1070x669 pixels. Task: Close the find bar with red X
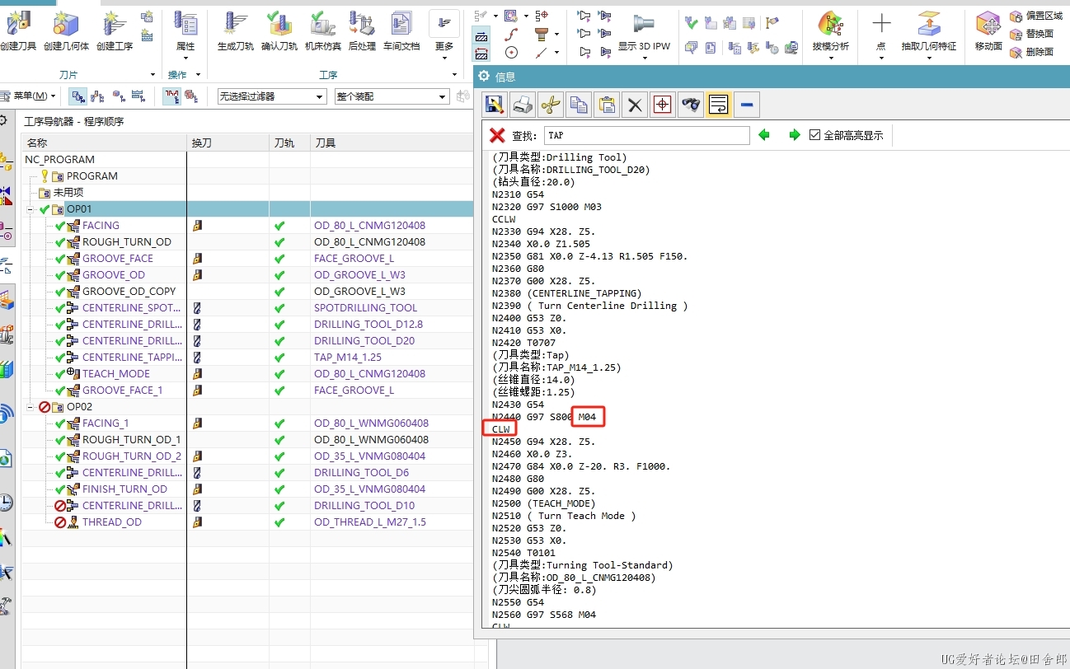point(496,135)
